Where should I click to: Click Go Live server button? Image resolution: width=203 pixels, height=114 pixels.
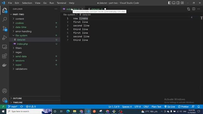click(x=169, y=107)
